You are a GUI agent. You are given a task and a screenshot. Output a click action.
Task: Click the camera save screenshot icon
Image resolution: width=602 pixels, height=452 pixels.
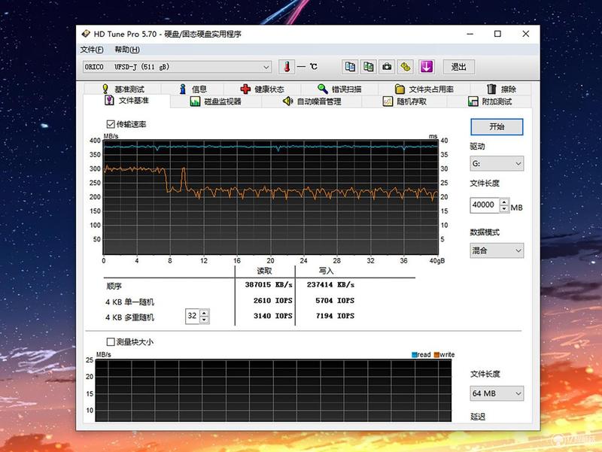pos(387,67)
